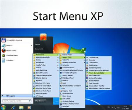The width and height of the screenshot is (132, 110).
Task: Launch Desktop Gadget Gallery
Action: point(46,75)
